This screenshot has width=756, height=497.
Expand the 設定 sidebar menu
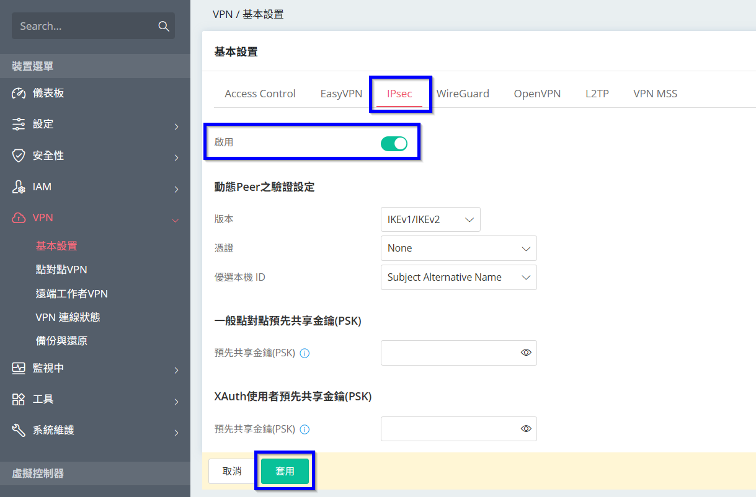pos(95,125)
